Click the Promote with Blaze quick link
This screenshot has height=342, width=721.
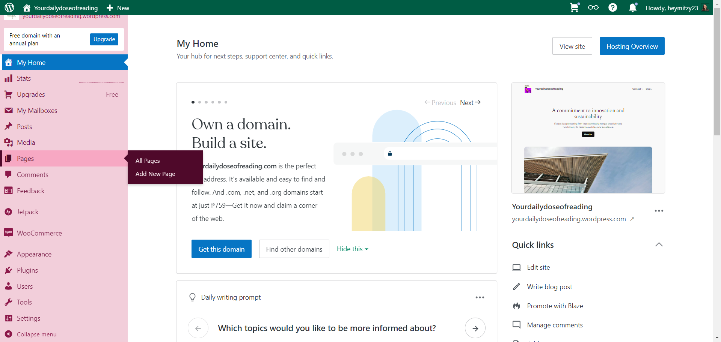[555, 306]
